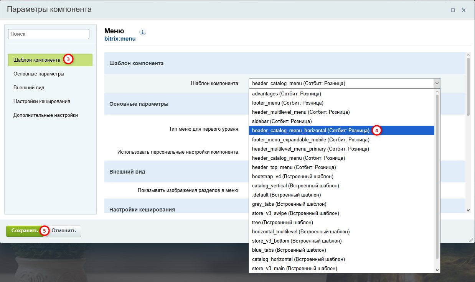Screen dimensions: 475x282
Task: Click the bitrix:menu component label
Action: (x=120, y=39)
